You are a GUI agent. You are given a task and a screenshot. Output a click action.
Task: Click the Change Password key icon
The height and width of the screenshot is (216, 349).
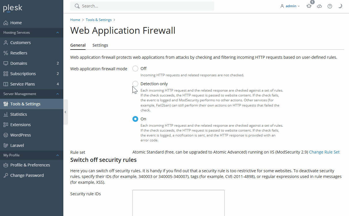6,175
